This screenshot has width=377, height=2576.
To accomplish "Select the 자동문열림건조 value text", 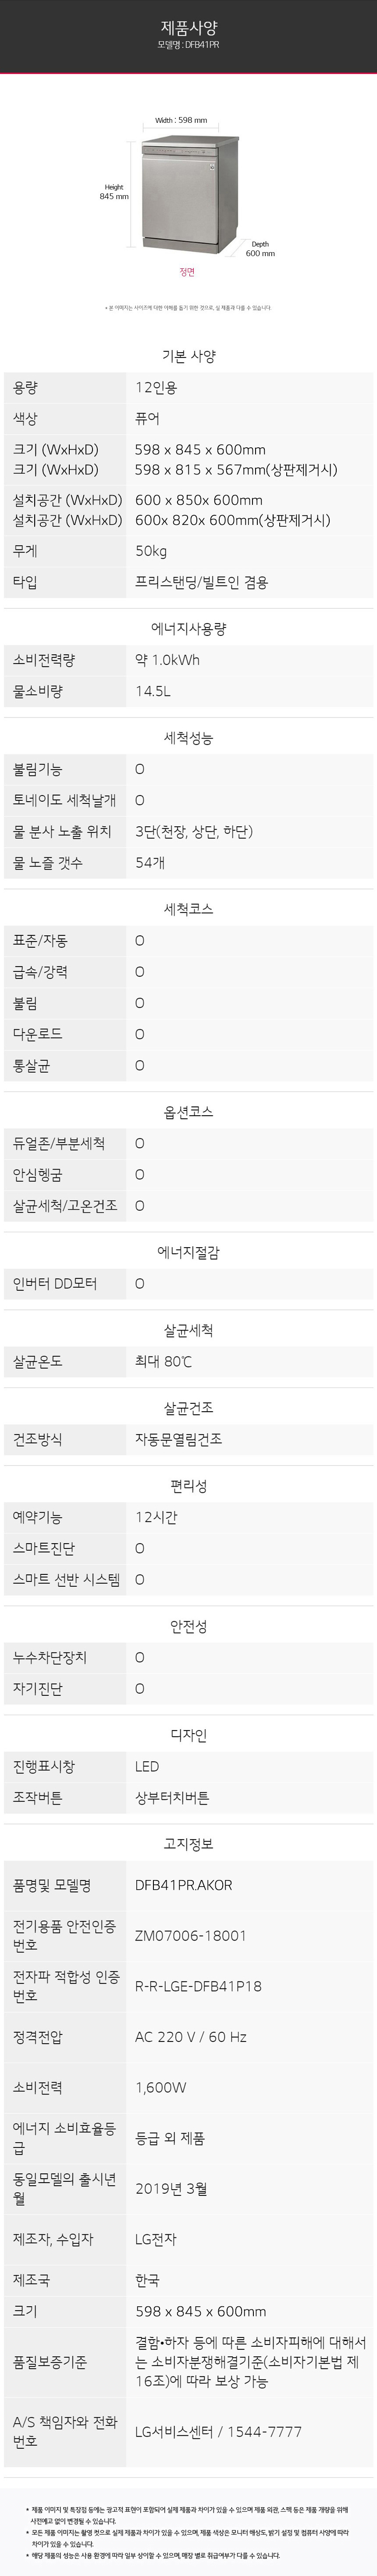I will pyautogui.click(x=178, y=1439).
